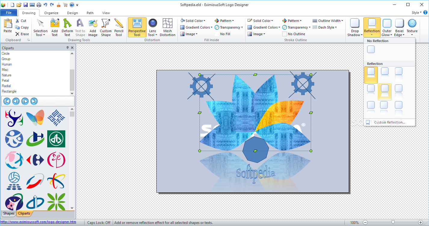Click the Copy command
This screenshot has width=429, height=226.
coord(22,27)
